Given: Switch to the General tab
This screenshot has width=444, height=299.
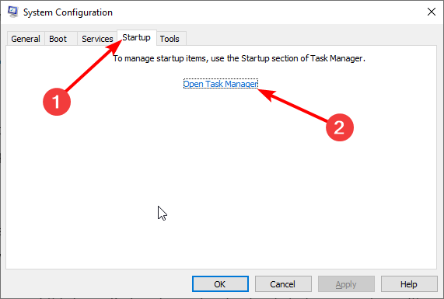Looking at the screenshot, I should [x=26, y=39].
